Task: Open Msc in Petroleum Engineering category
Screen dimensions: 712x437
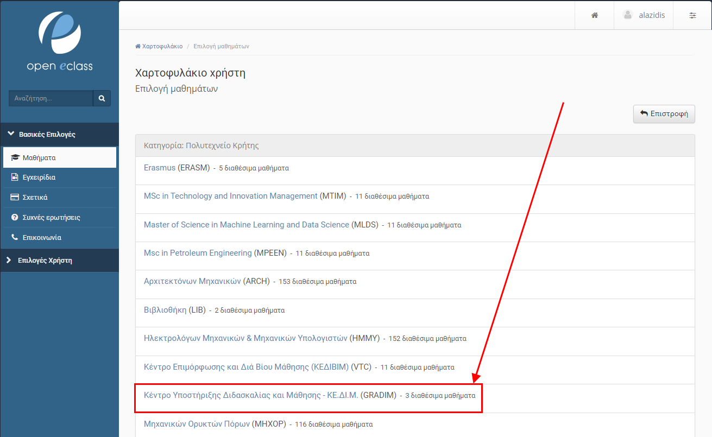Action: 198,253
